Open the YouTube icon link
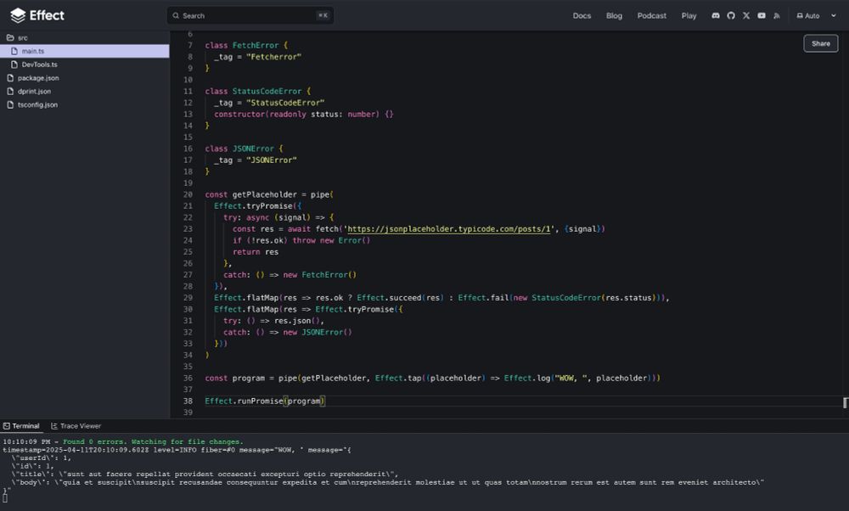The height and width of the screenshot is (511, 849). 762,15
